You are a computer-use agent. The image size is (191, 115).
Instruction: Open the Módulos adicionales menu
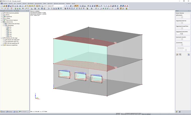(x=59, y=4)
